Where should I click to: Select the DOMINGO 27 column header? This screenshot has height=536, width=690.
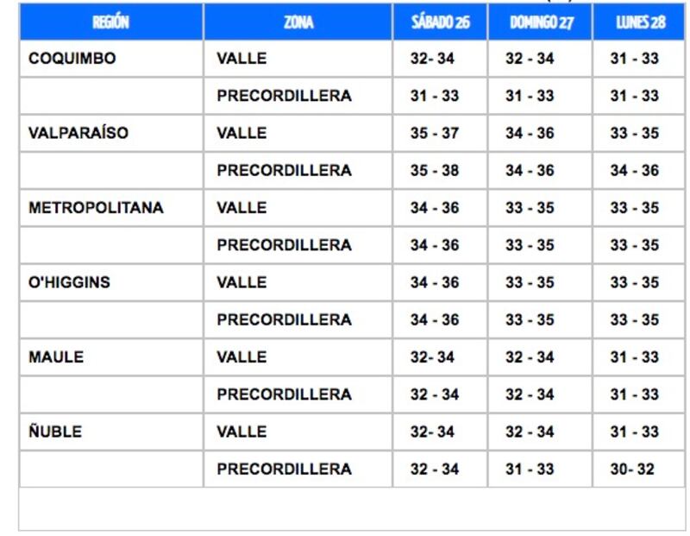pyautogui.click(x=541, y=22)
